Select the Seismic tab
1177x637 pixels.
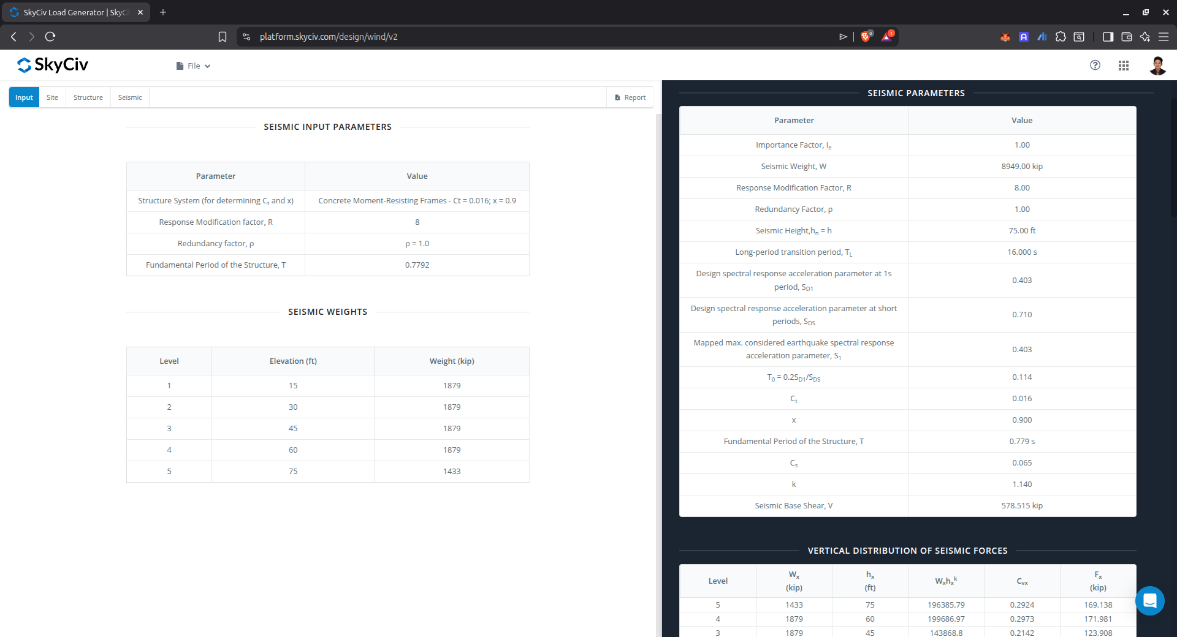click(129, 97)
